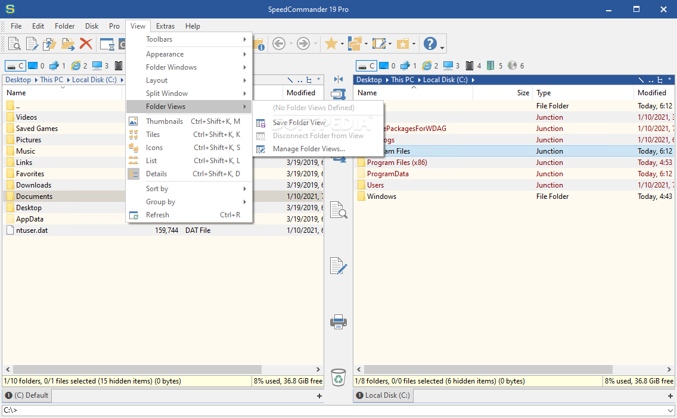Click the pencil-on-window toolbar icon

(378, 43)
